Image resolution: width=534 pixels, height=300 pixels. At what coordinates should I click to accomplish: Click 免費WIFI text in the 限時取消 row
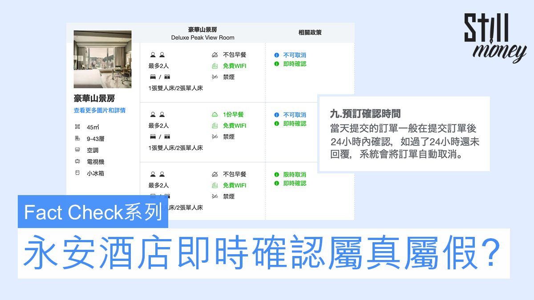point(235,185)
